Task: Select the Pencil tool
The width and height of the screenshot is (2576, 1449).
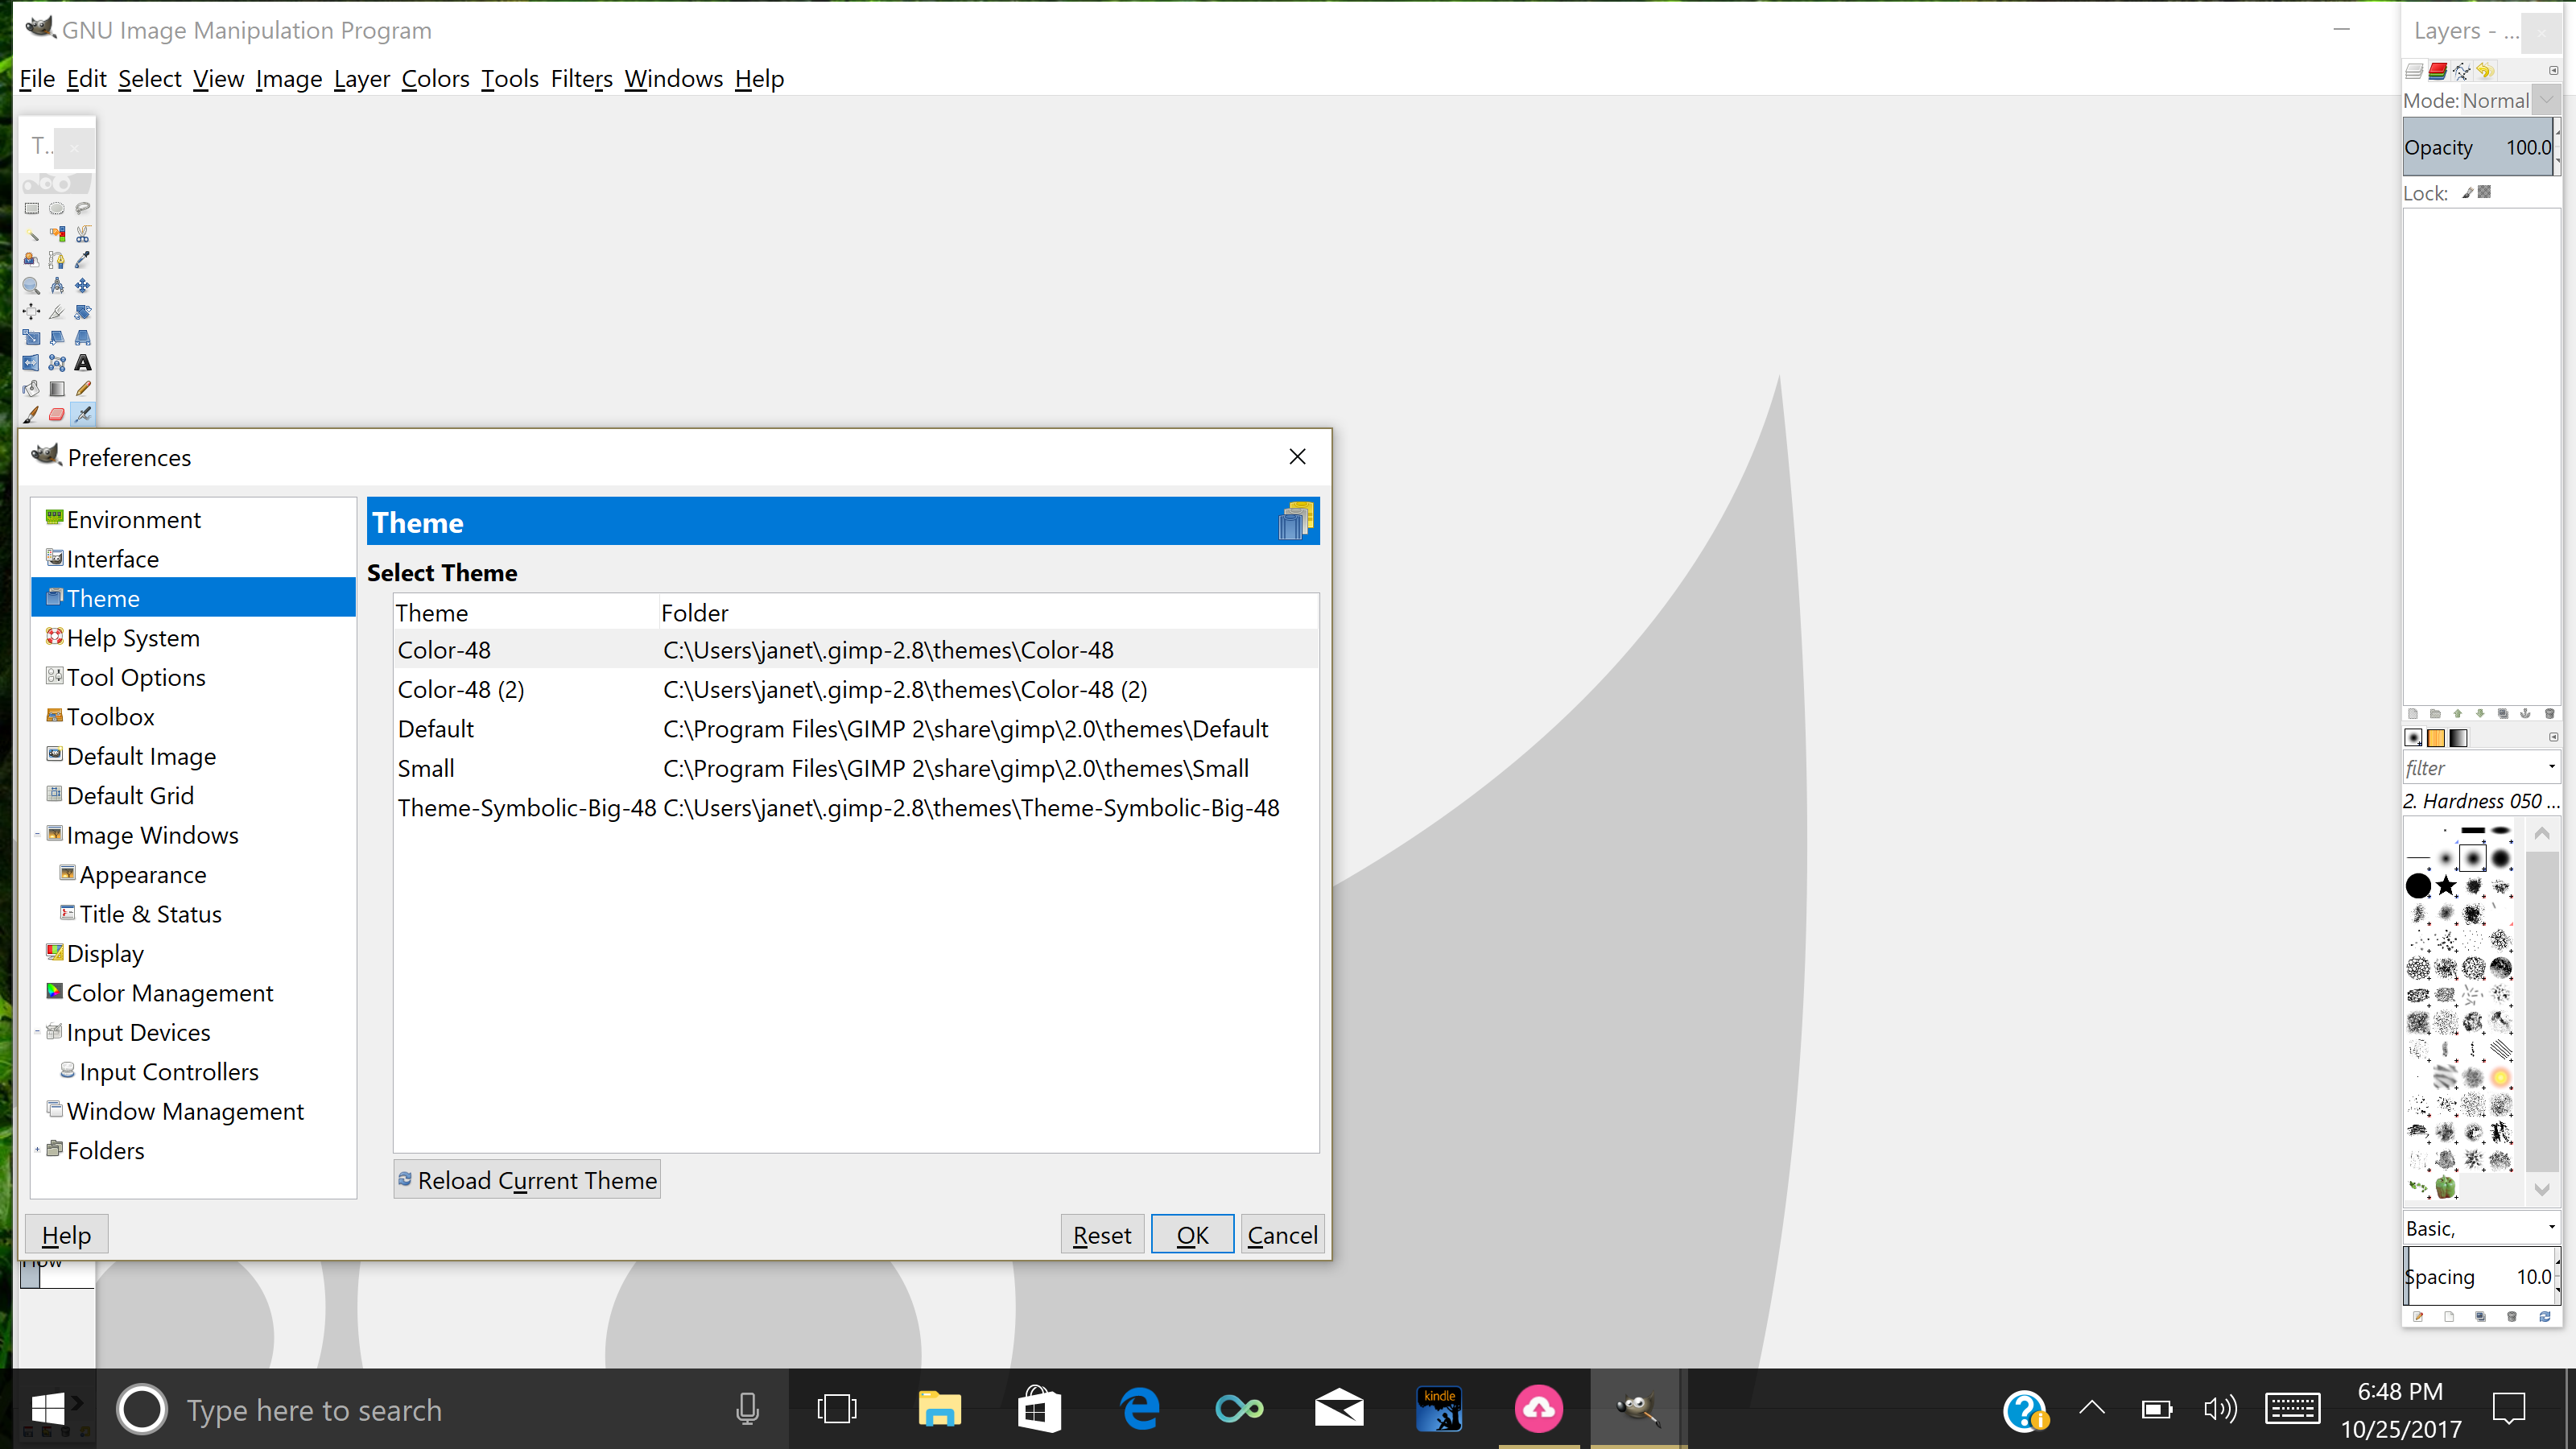Action: pyautogui.click(x=83, y=389)
